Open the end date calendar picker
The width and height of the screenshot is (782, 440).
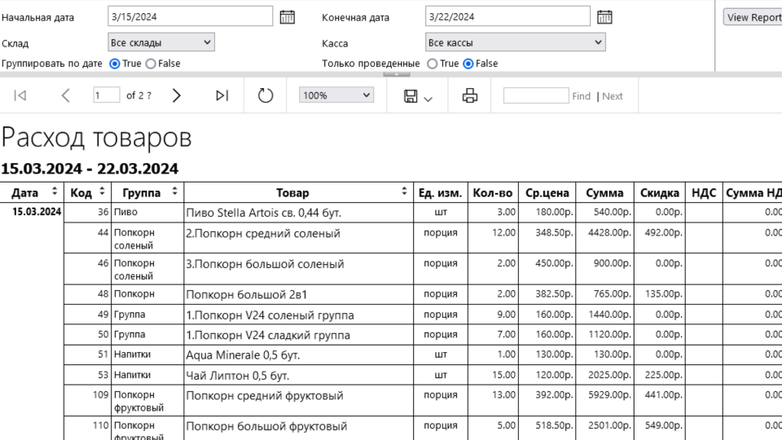point(604,17)
